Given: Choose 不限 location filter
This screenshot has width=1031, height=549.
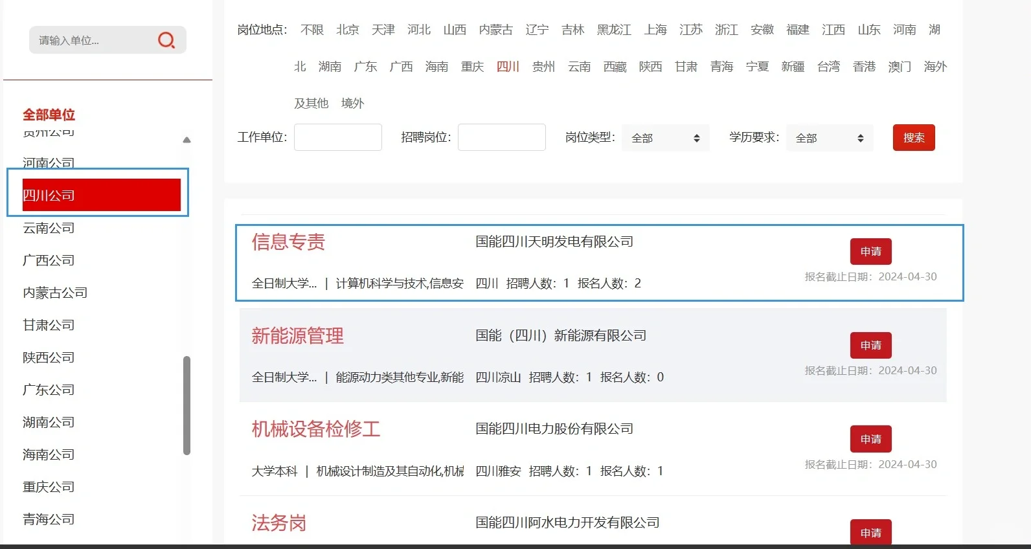Looking at the screenshot, I should [312, 30].
